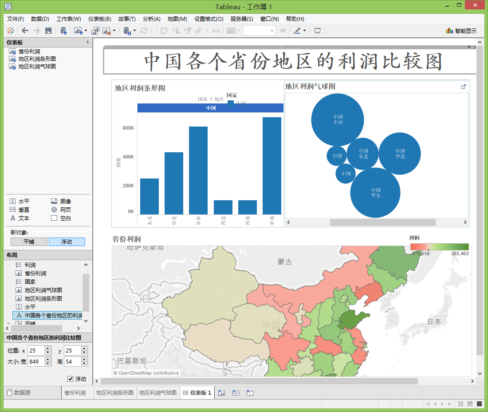Click the 高 height input field
This screenshot has height=412, width=488.
point(73,361)
